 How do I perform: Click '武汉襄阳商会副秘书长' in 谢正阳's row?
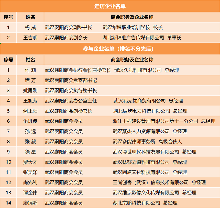69,111
